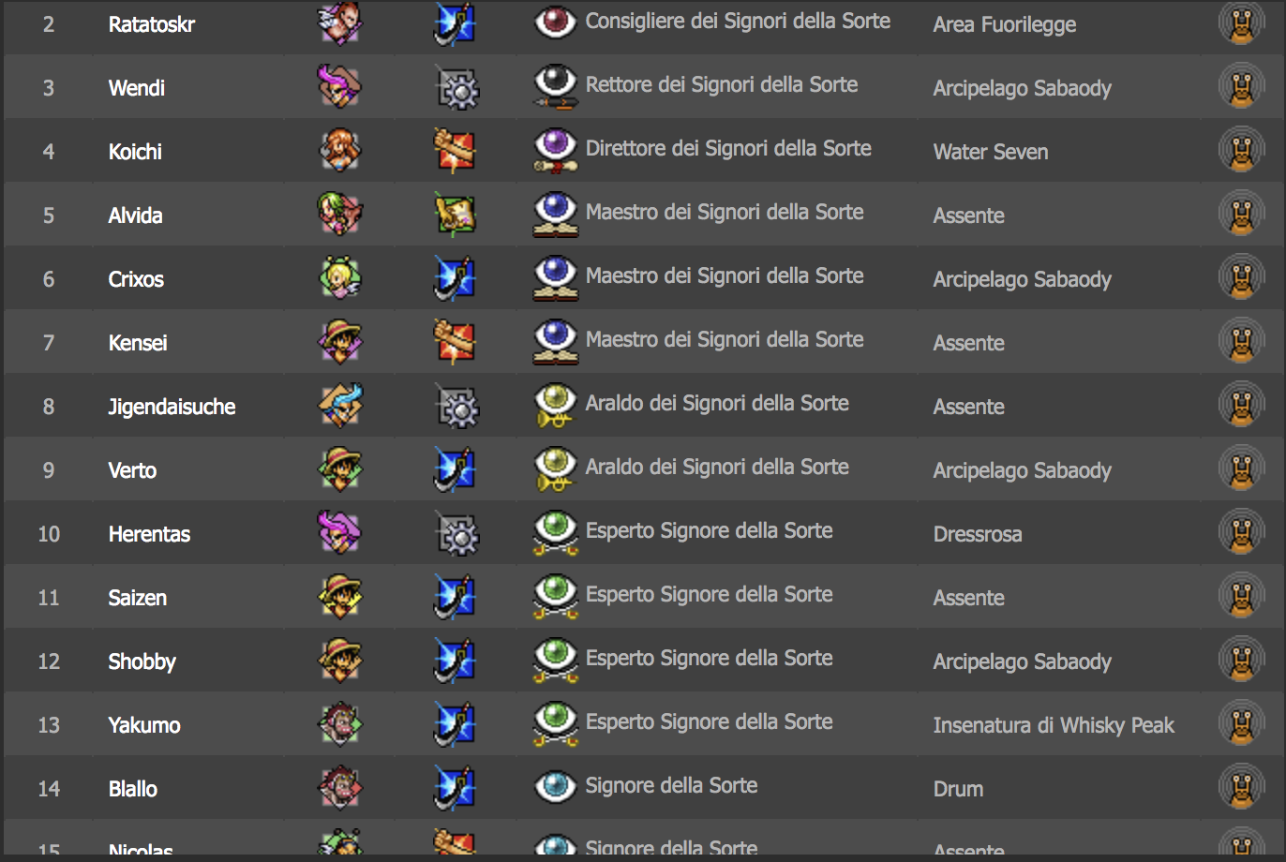Click Alvida's green map class icon

(456, 215)
